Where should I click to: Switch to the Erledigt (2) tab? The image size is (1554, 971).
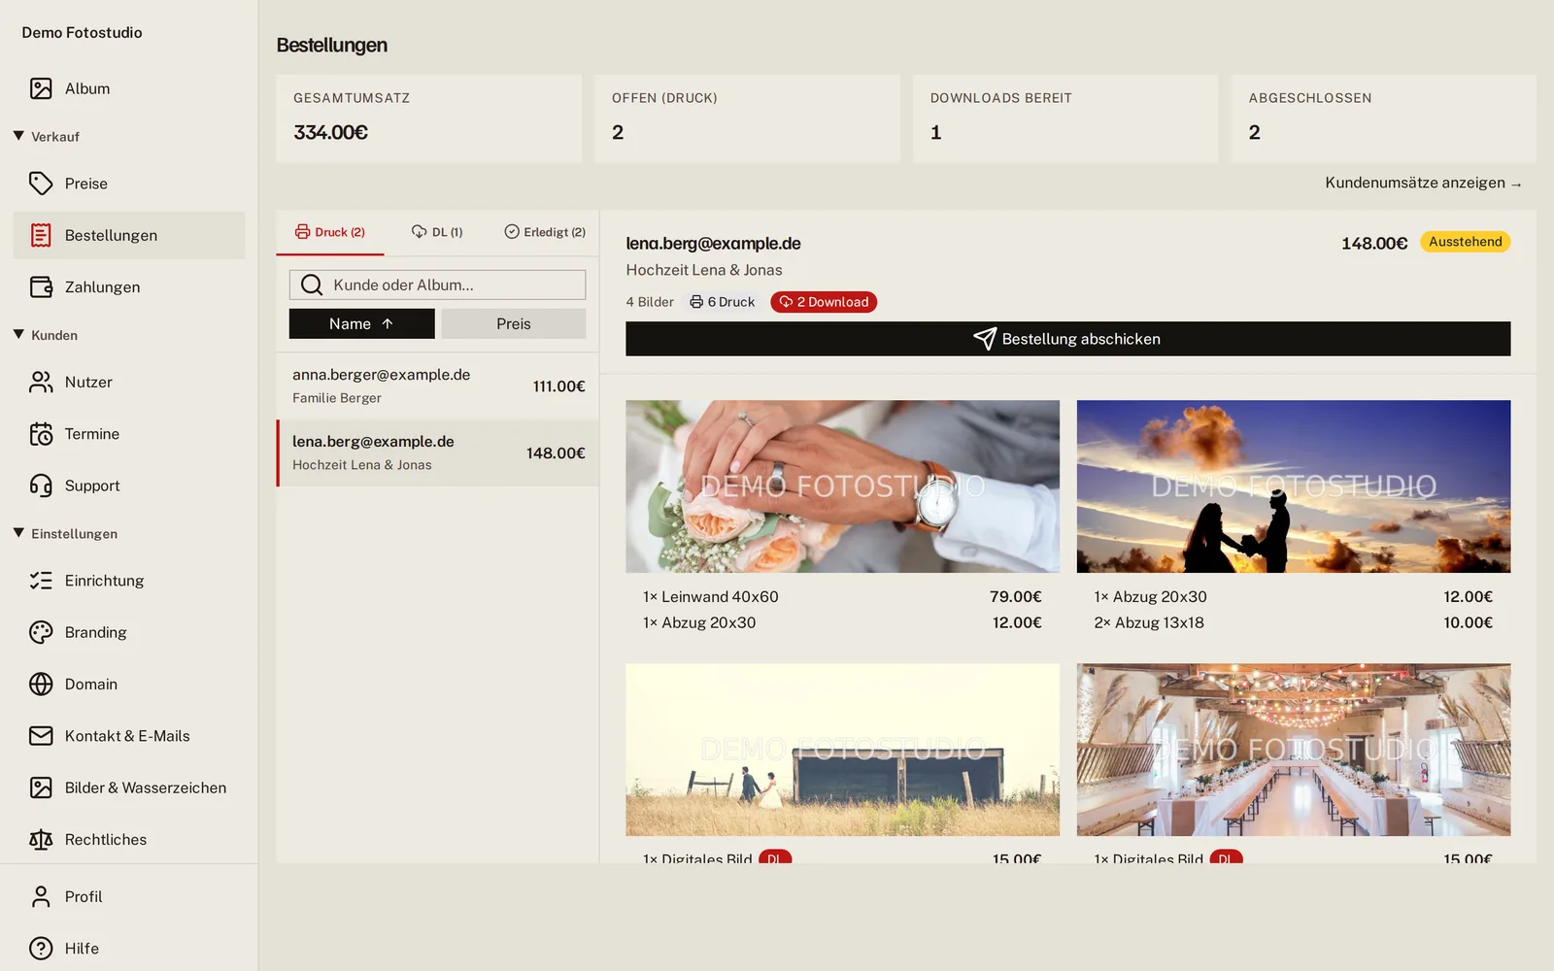[545, 232]
